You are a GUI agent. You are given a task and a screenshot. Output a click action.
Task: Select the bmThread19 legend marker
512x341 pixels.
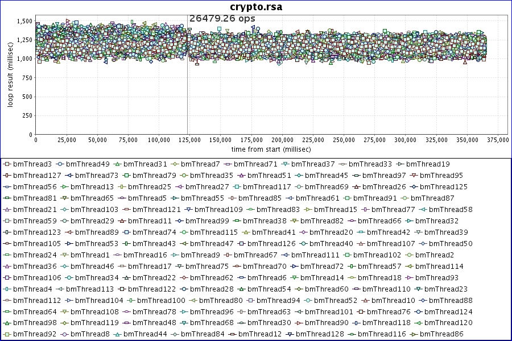pyautogui.click(x=400, y=164)
